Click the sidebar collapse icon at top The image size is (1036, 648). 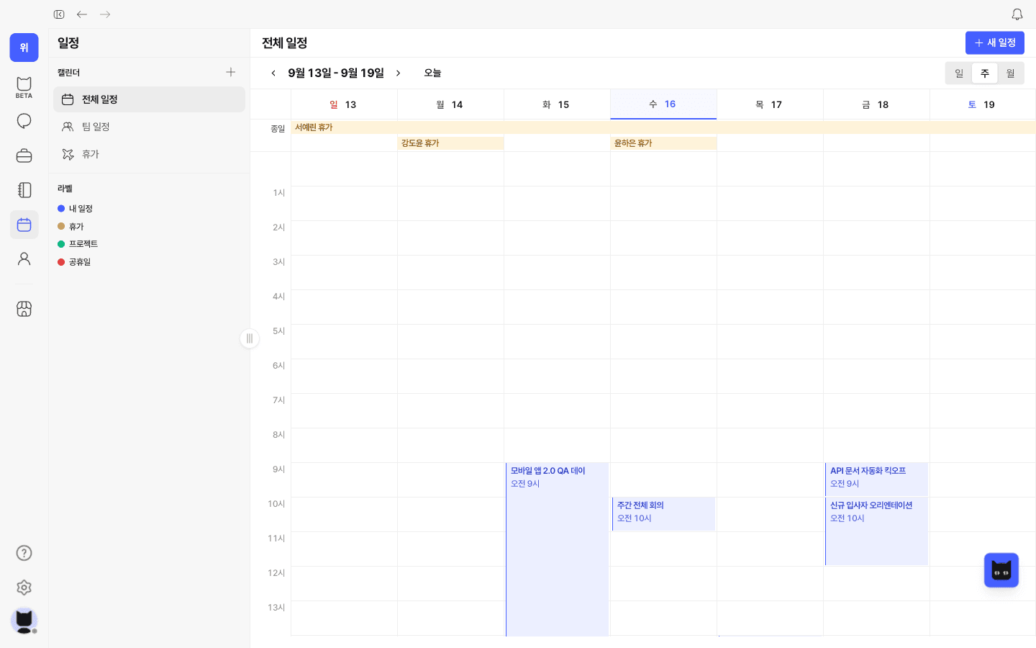pyautogui.click(x=59, y=14)
